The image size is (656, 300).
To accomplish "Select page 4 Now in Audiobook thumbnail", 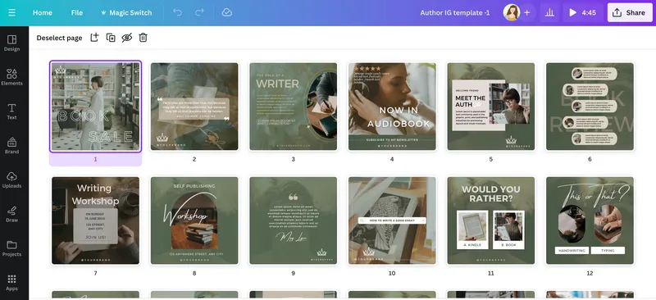I will pyautogui.click(x=392, y=107).
